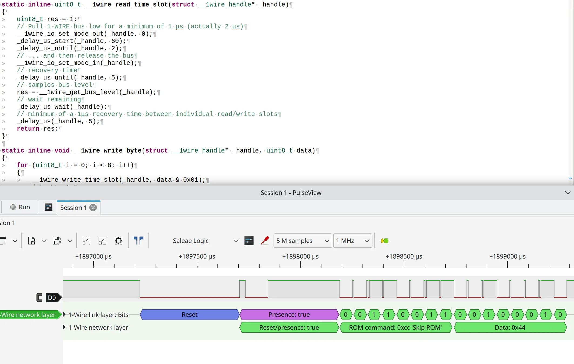Screen dimensions: 574x364
Task: Open the 5 M samples dropdown
Action: tap(303, 241)
